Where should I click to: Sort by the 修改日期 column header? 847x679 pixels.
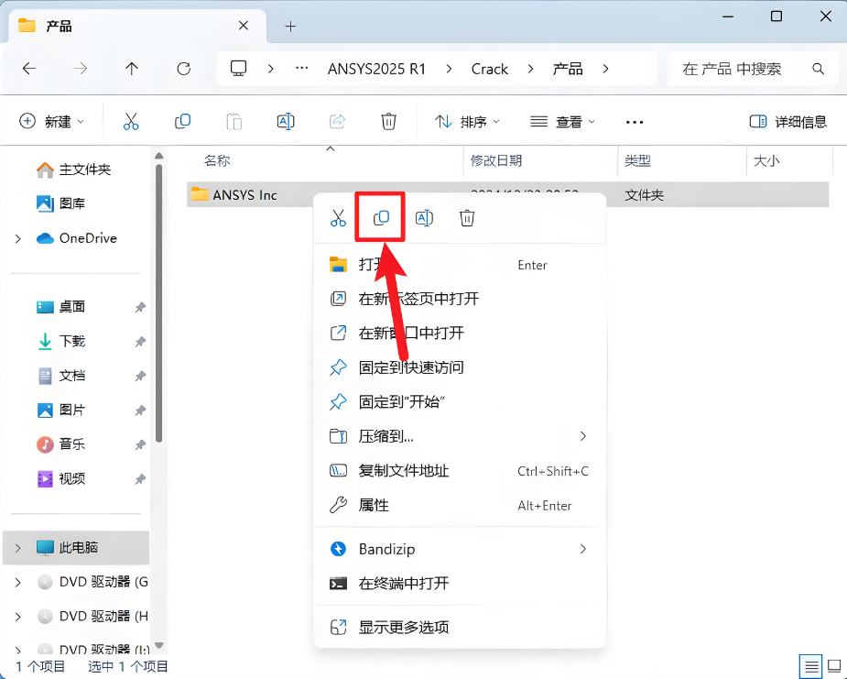pos(540,160)
